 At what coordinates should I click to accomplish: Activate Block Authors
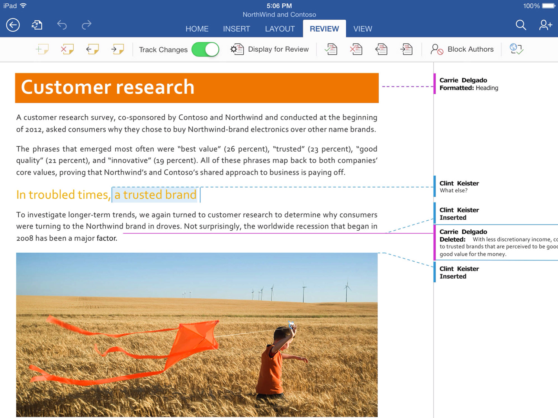pyautogui.click(x=462, y=49)
